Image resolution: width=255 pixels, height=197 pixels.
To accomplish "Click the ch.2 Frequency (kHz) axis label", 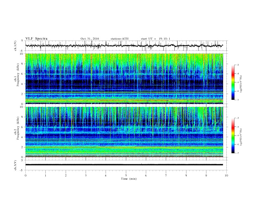I will [17, 128].
